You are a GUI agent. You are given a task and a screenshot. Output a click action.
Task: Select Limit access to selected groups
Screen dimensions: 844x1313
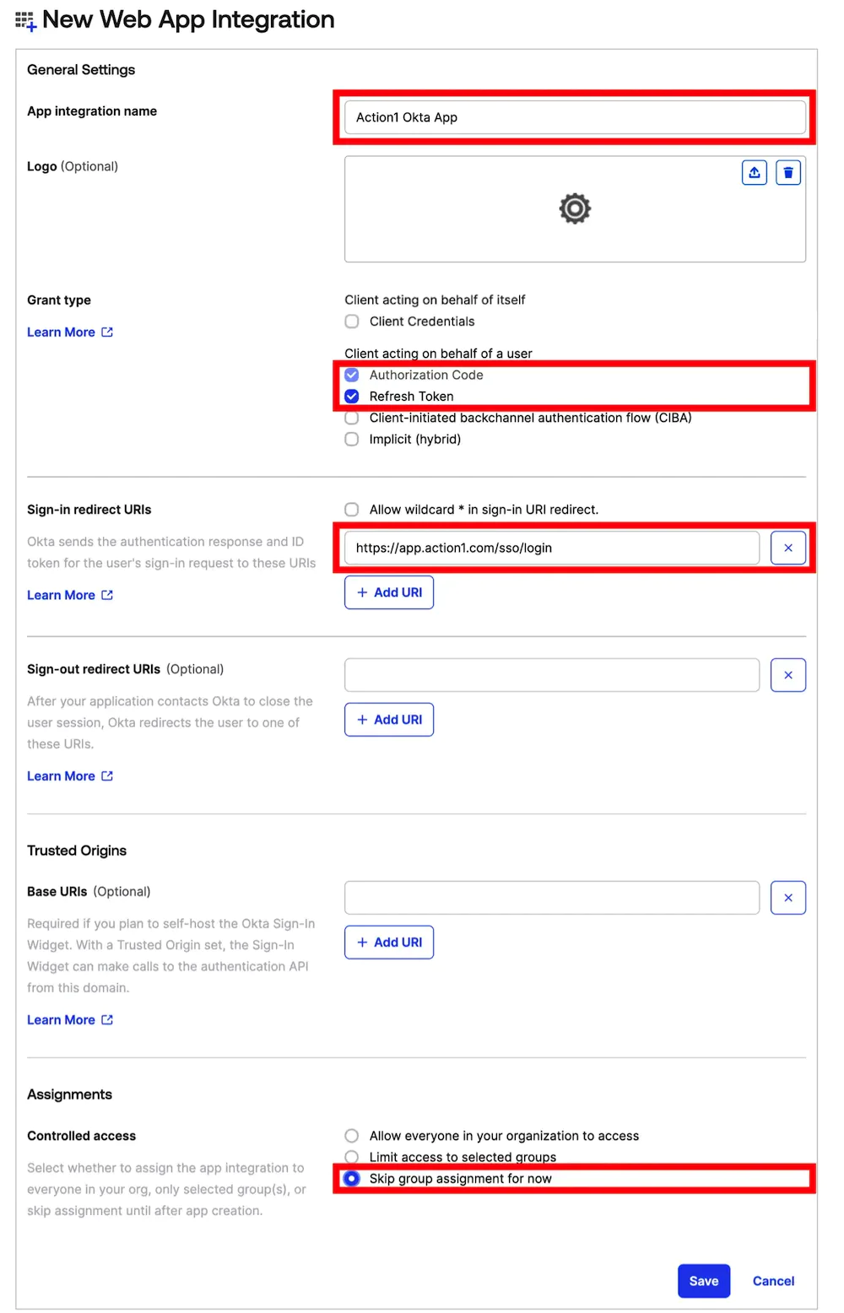[x=351, y=1157]
